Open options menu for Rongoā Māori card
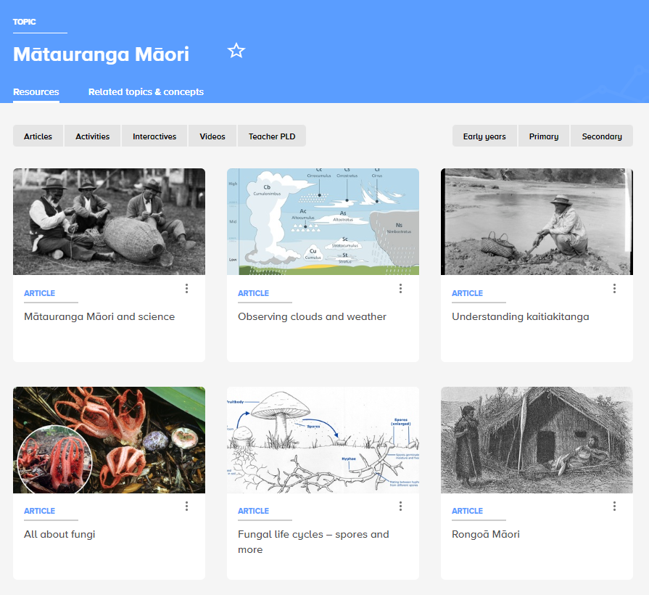The height and width of the screenshot is (595, 649). click(615, 506)
